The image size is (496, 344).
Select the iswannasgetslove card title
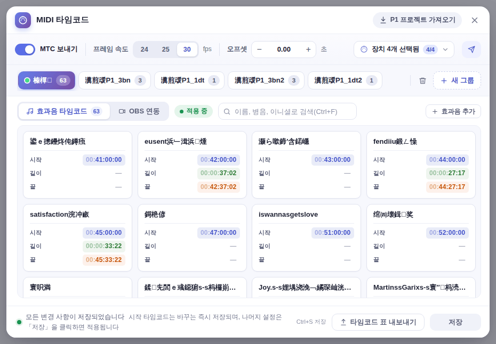point(288,215)
